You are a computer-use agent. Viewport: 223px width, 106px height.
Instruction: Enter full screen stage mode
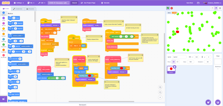(220, 8)
